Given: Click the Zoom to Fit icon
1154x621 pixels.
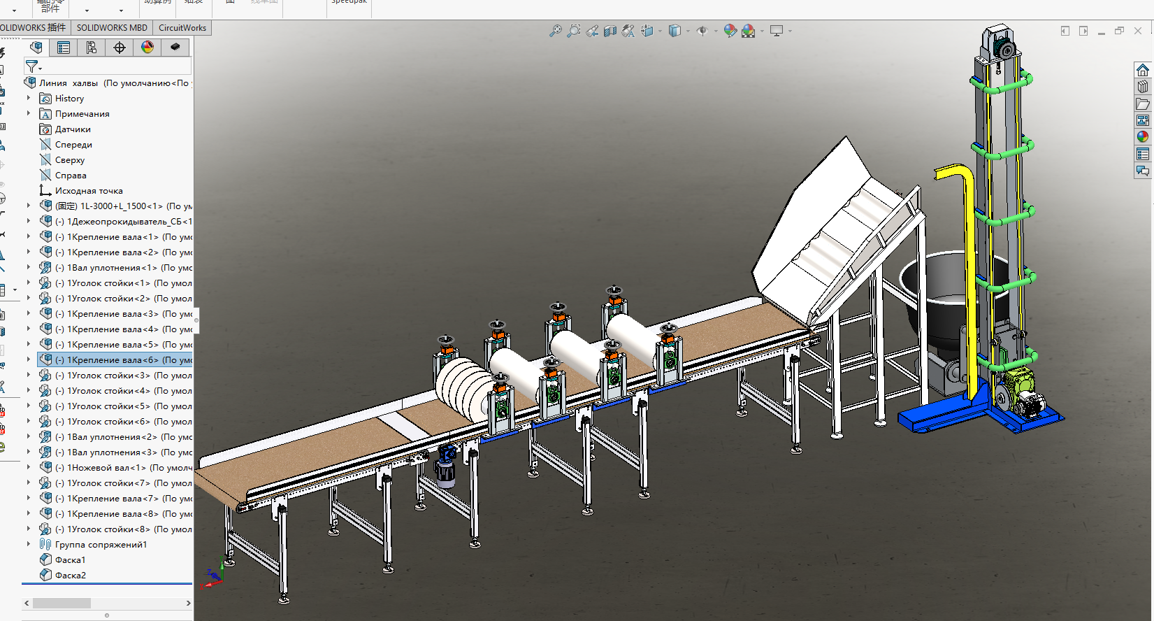Looking at the screenshot, I should click(x=556, y=31).
